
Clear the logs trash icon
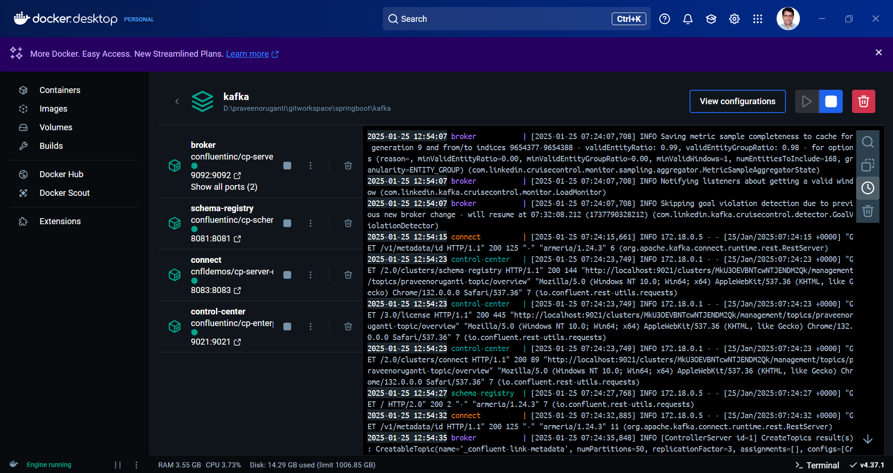[867, 211]
